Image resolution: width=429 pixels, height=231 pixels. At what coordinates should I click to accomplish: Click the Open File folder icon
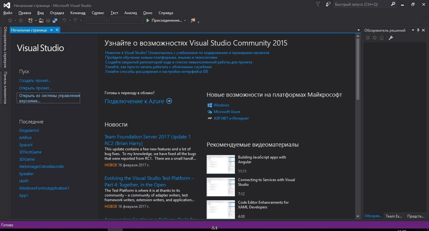click(41, 20)
